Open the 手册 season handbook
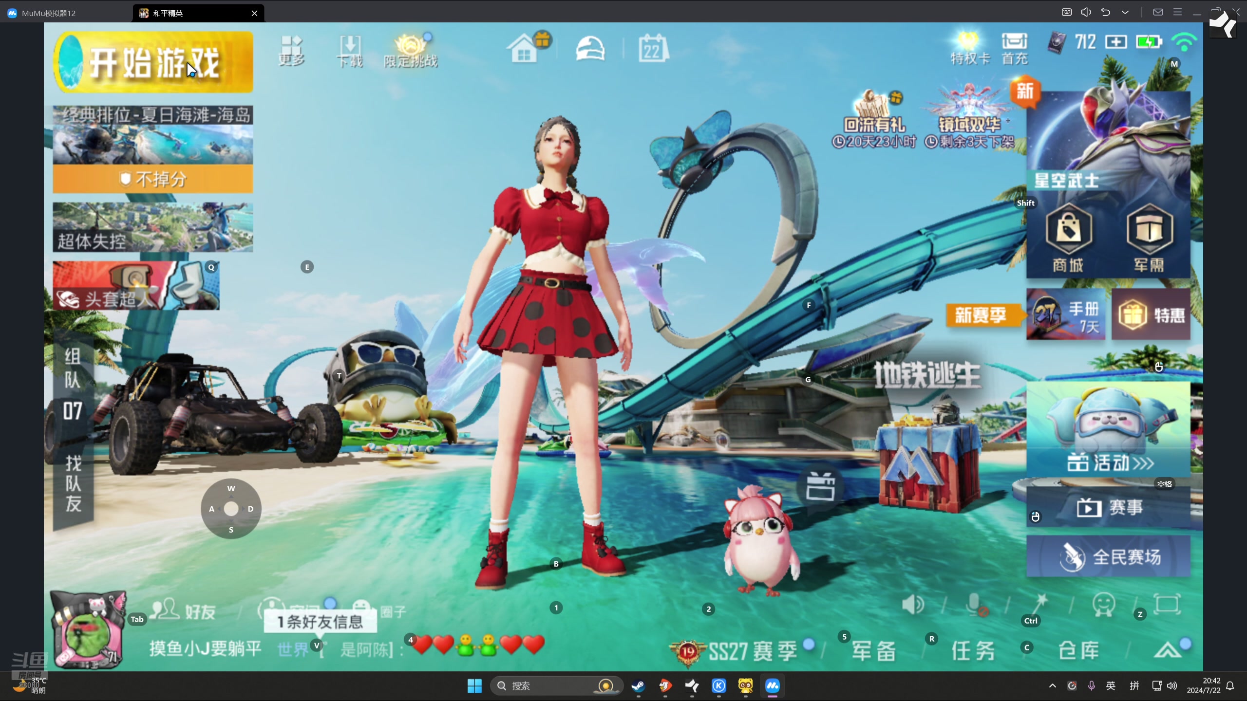The height and width of the screenshot is (701, 1247). click(1066, 315)
